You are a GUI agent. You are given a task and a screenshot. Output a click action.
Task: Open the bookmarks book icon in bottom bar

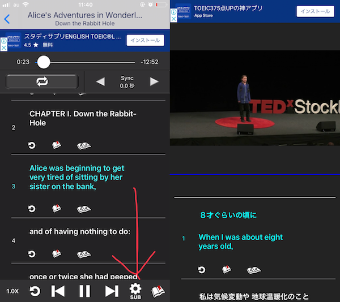tap(158, 291)
